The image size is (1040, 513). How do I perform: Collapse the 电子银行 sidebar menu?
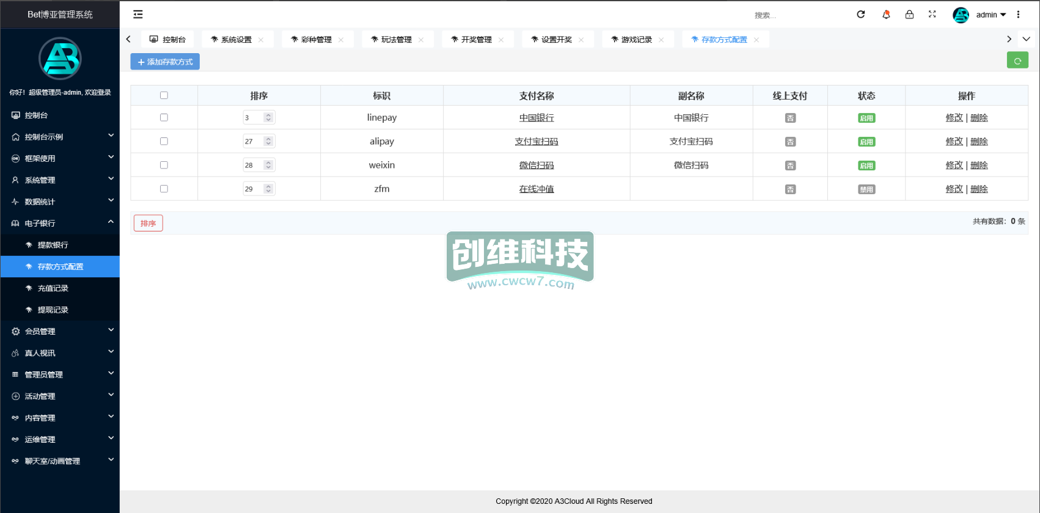pos(60,223)
